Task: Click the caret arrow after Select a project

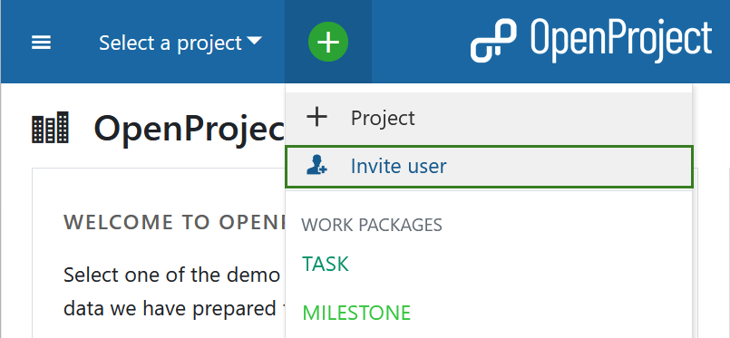Action: [x=254, y=42]
